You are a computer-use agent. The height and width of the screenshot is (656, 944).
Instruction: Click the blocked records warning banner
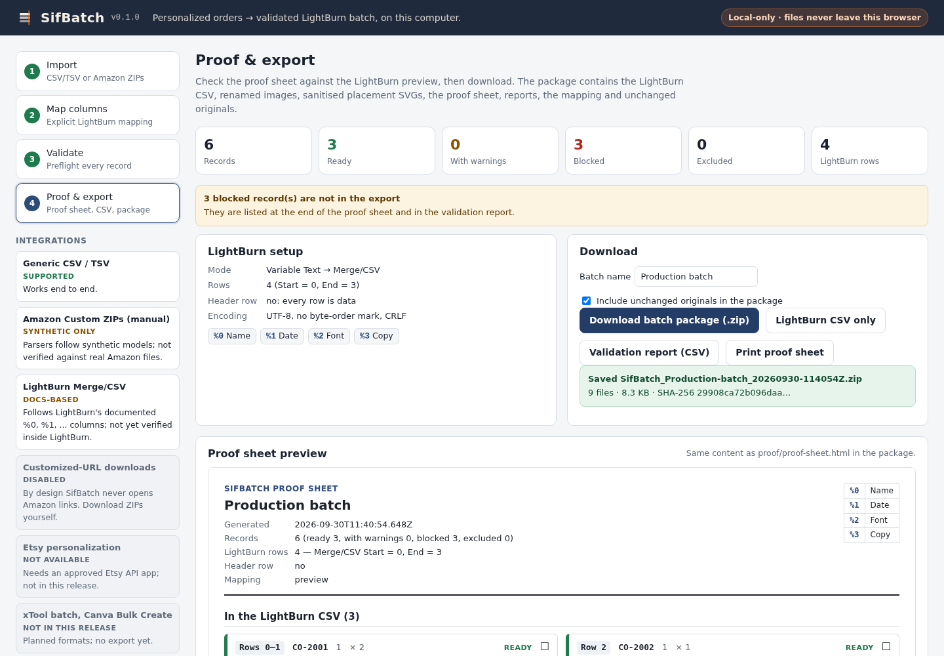561,205
